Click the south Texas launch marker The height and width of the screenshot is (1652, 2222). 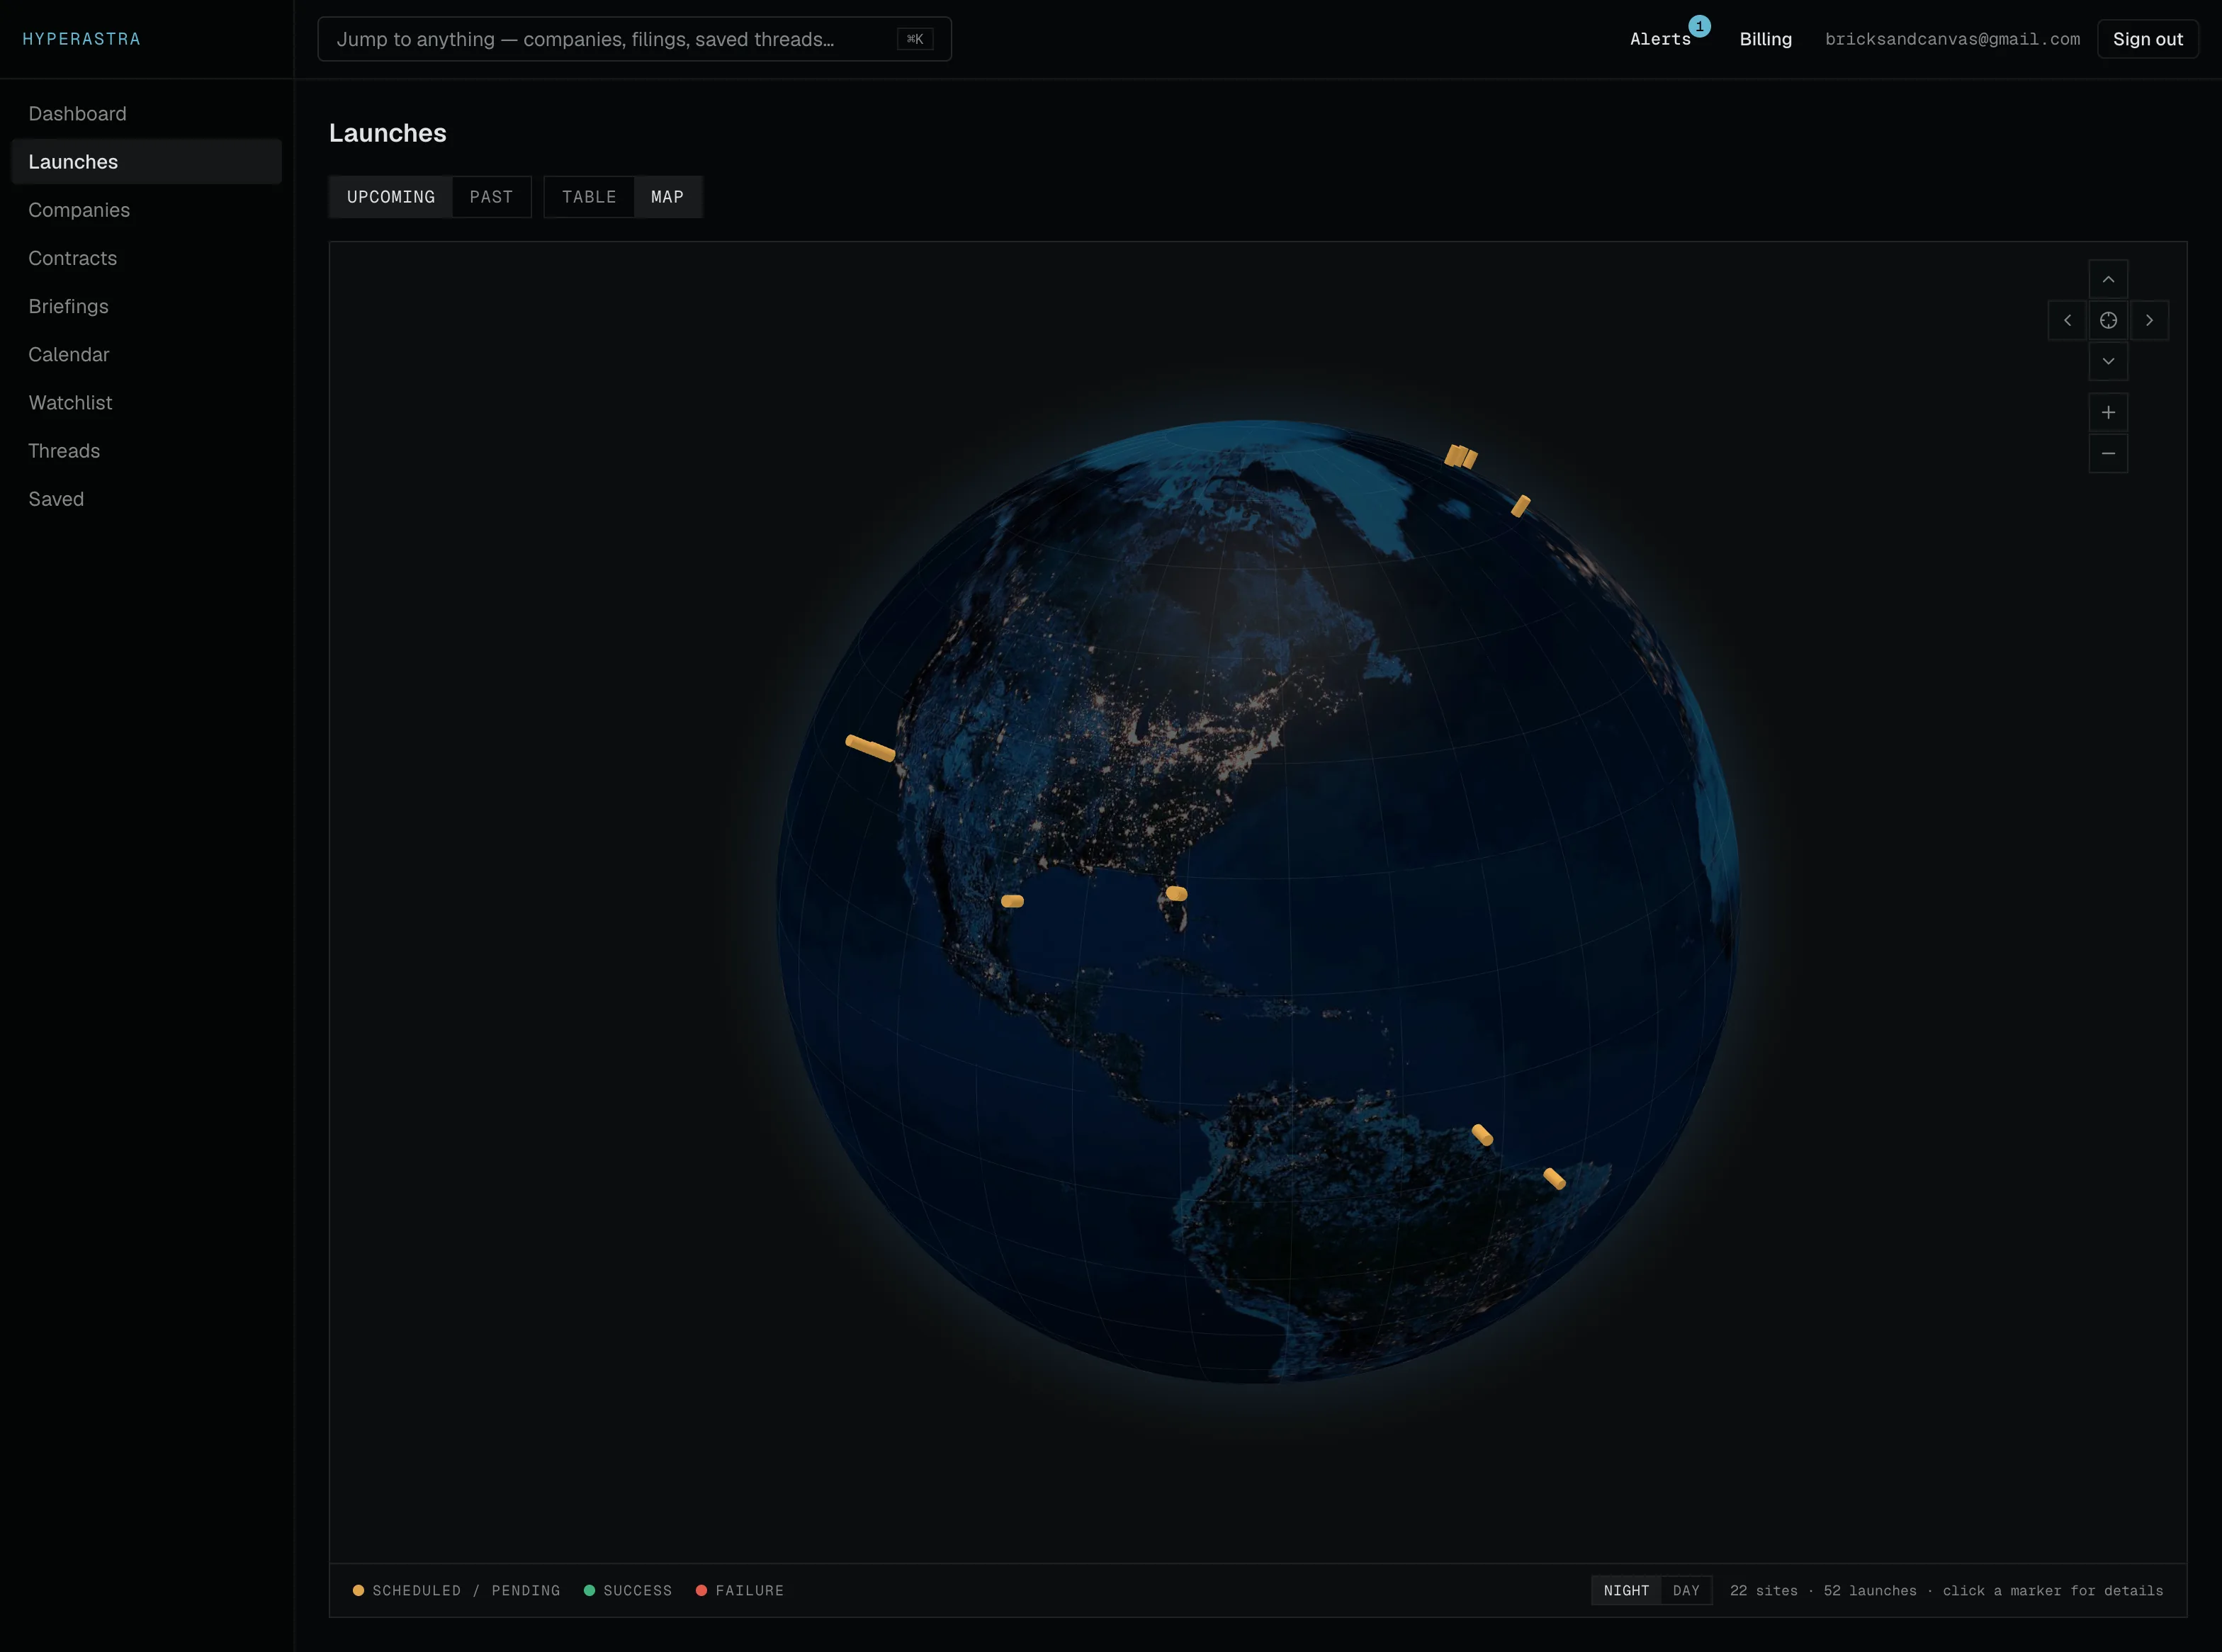click(1012, 901)
